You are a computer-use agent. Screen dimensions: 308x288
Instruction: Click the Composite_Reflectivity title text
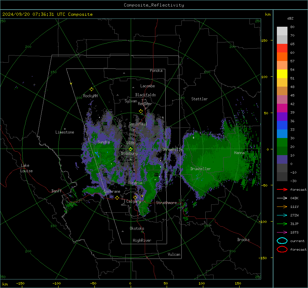[x=154, y=5]
